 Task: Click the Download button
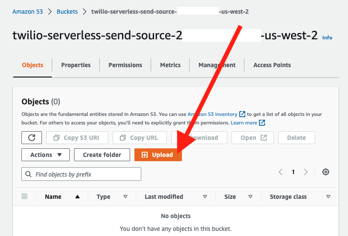pos(199,138)
